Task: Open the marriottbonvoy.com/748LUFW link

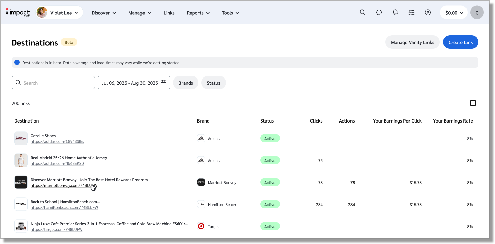Action: (64, 186)
